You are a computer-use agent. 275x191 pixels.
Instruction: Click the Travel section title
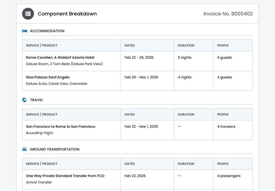click(37, 100)
